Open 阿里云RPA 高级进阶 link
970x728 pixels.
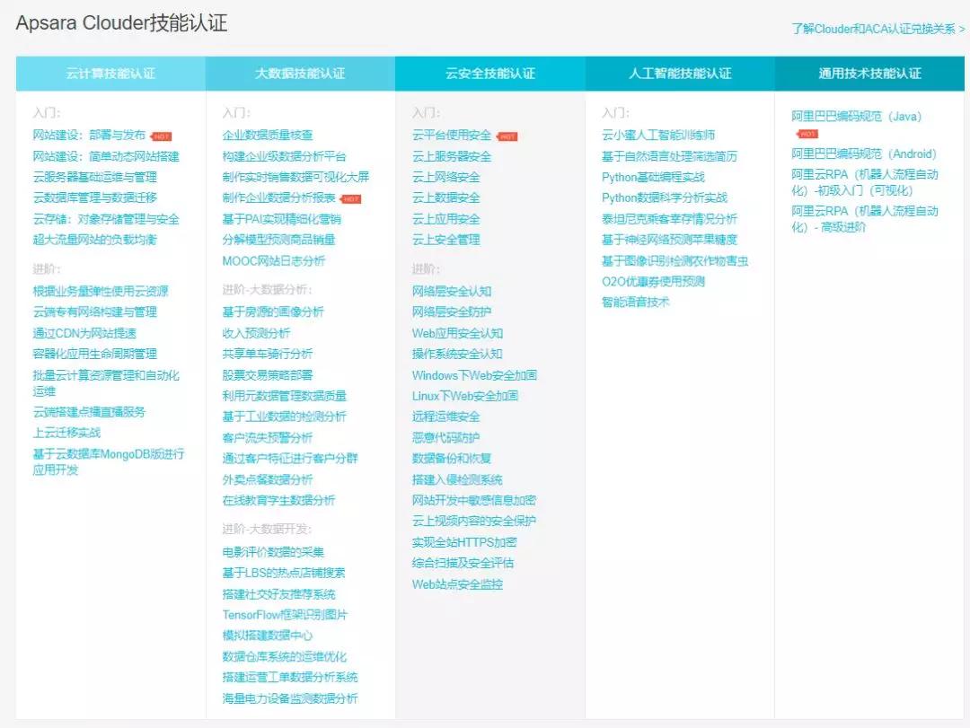coord(865,219)
